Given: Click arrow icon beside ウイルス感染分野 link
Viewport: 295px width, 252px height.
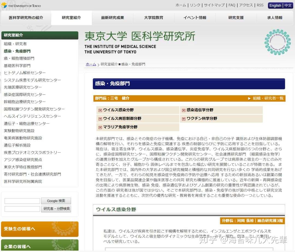Looking at the screenshot, I should point(100,110).
